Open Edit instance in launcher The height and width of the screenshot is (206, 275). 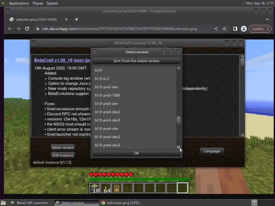[x=63, y=155]
